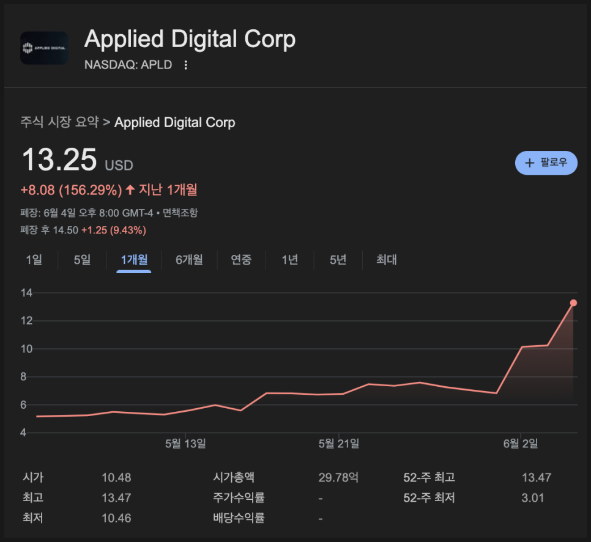
Task: Click the 최저 value 10.46
Action: 116,518
